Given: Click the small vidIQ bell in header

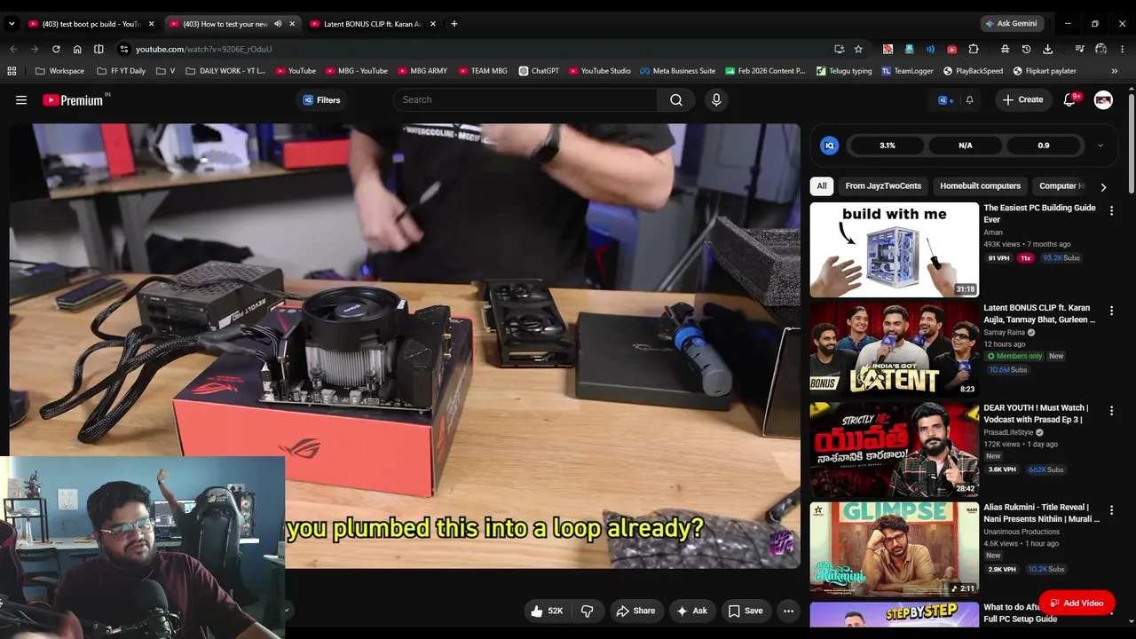Looking at the screenshot, I should pos(969,100).
